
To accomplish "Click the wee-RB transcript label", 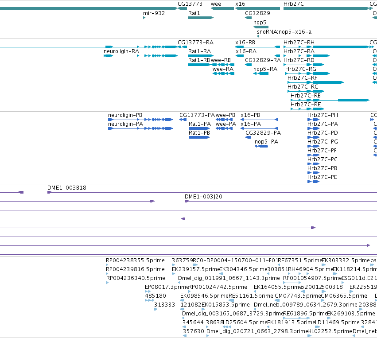I will pos(221,60).
